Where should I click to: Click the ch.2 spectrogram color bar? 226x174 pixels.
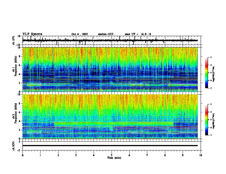206,120
